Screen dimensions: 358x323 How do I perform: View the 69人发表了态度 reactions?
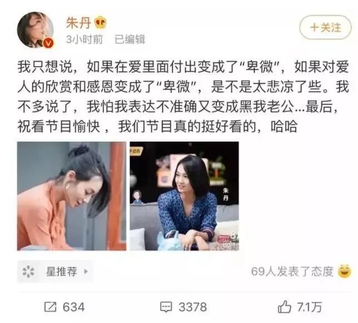point(292,271)
